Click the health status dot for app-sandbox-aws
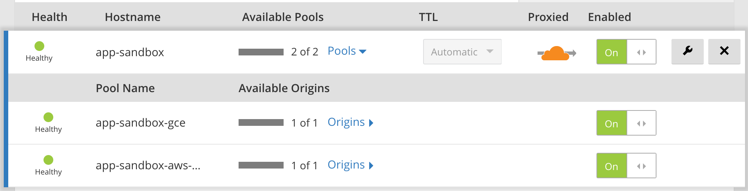The width and height of the screenshot is (748, 191). [x=48, y=160]
